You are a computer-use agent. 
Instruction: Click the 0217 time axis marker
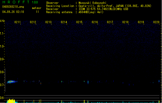[110, 22]
